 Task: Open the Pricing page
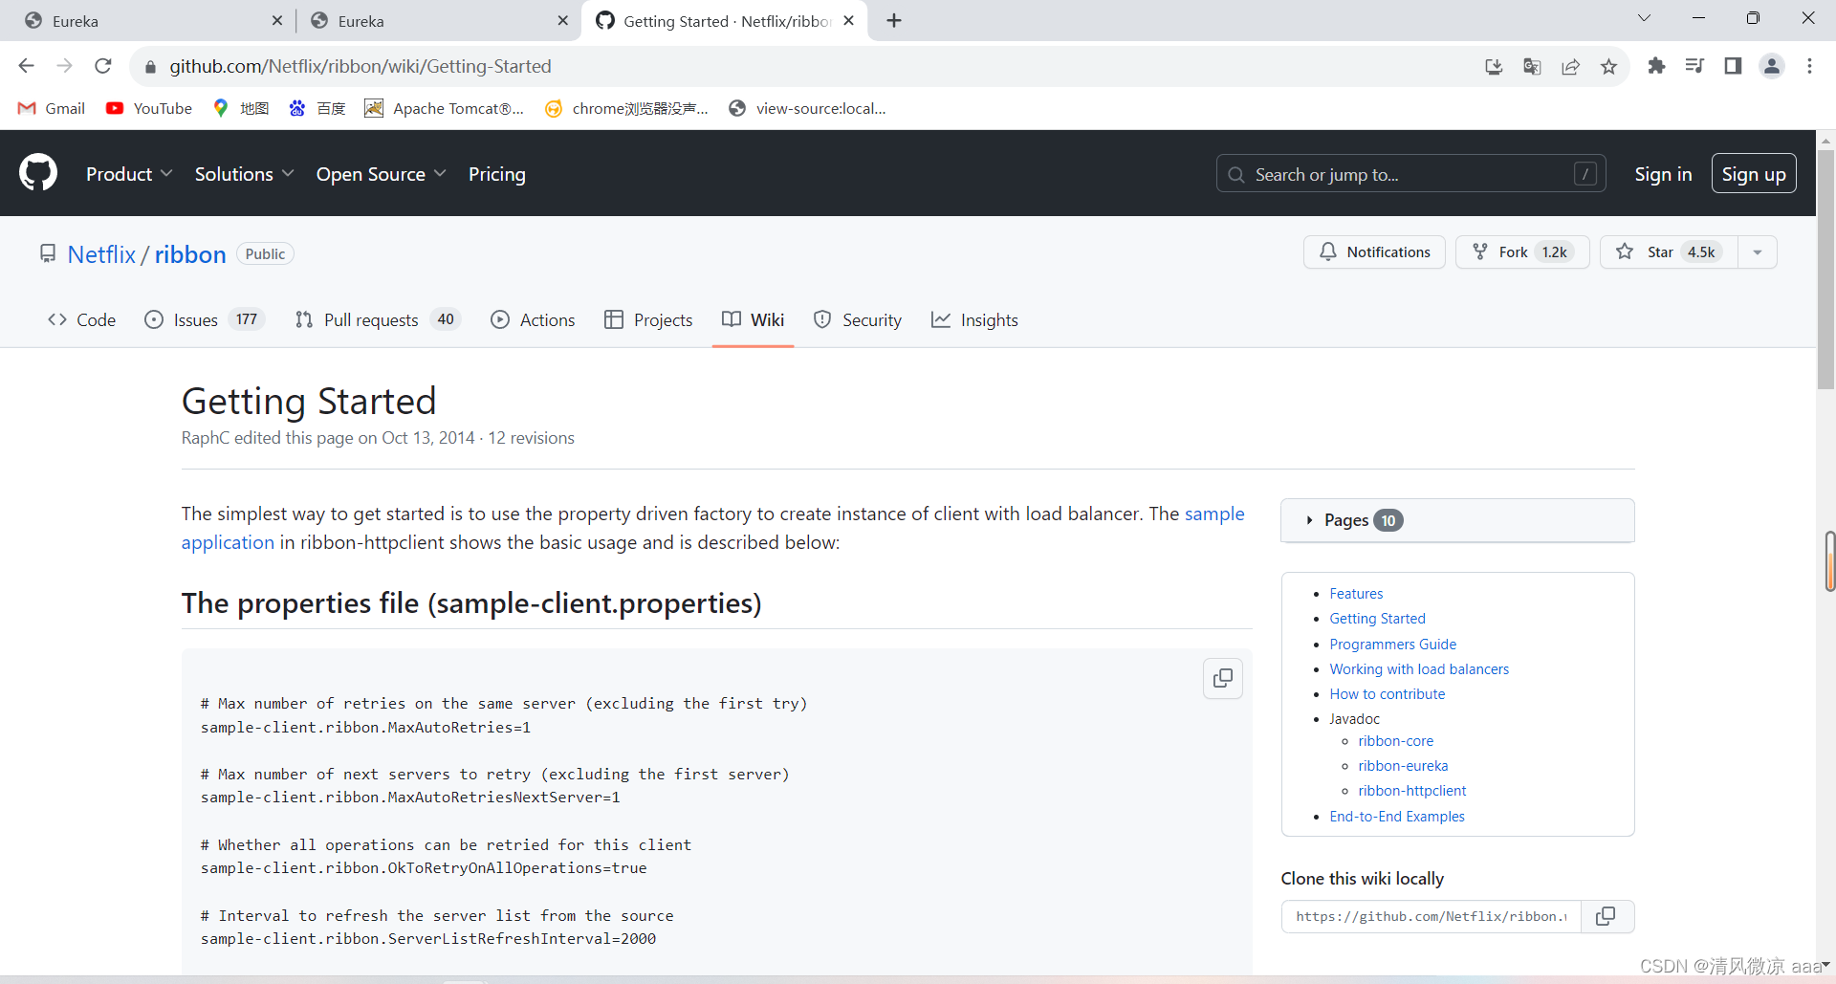tap(497, 174)
